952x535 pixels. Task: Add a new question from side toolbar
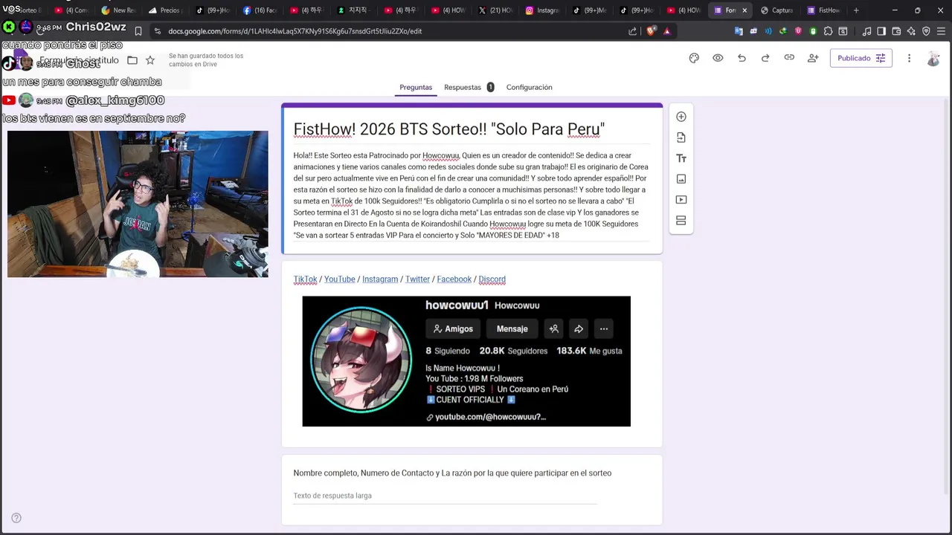pos(681,117)
